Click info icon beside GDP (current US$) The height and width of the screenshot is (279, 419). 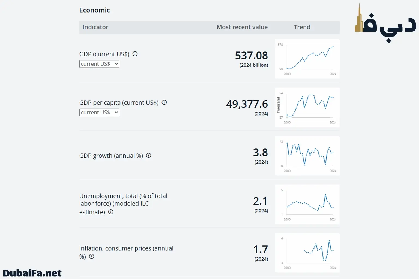click(135, 54)
